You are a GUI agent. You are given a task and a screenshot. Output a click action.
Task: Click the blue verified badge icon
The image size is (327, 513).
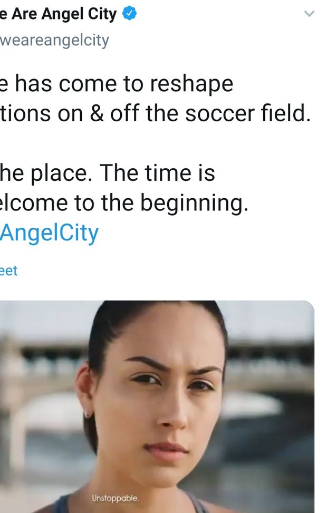click(x=129, y=14)
